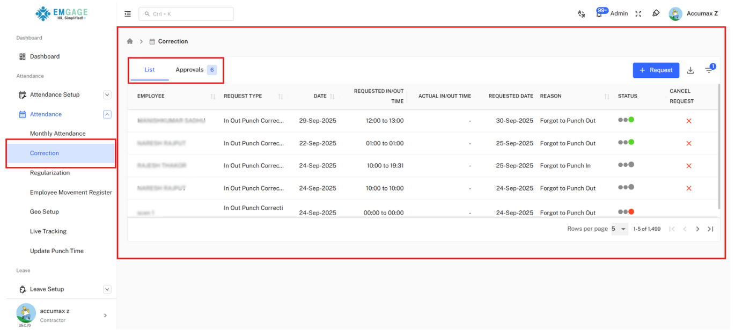Sort the table by Date column
Screen dimensions: 735x330
pos(332,97)
